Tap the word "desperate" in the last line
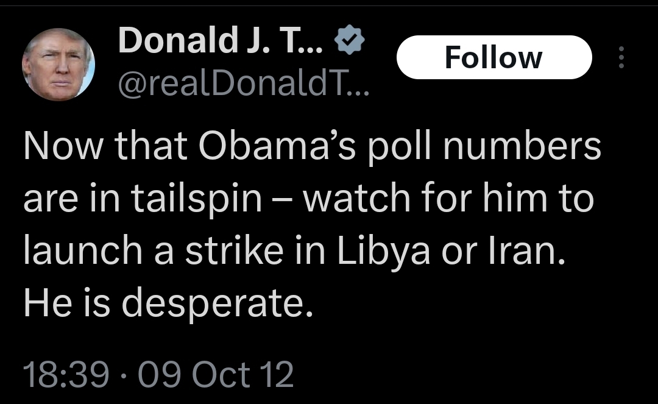This screenshot has height=404, width=658. (x=218, y=303)
